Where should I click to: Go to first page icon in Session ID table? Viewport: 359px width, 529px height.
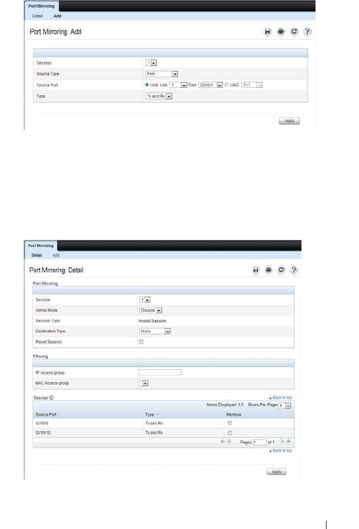[x=222, y=441]
